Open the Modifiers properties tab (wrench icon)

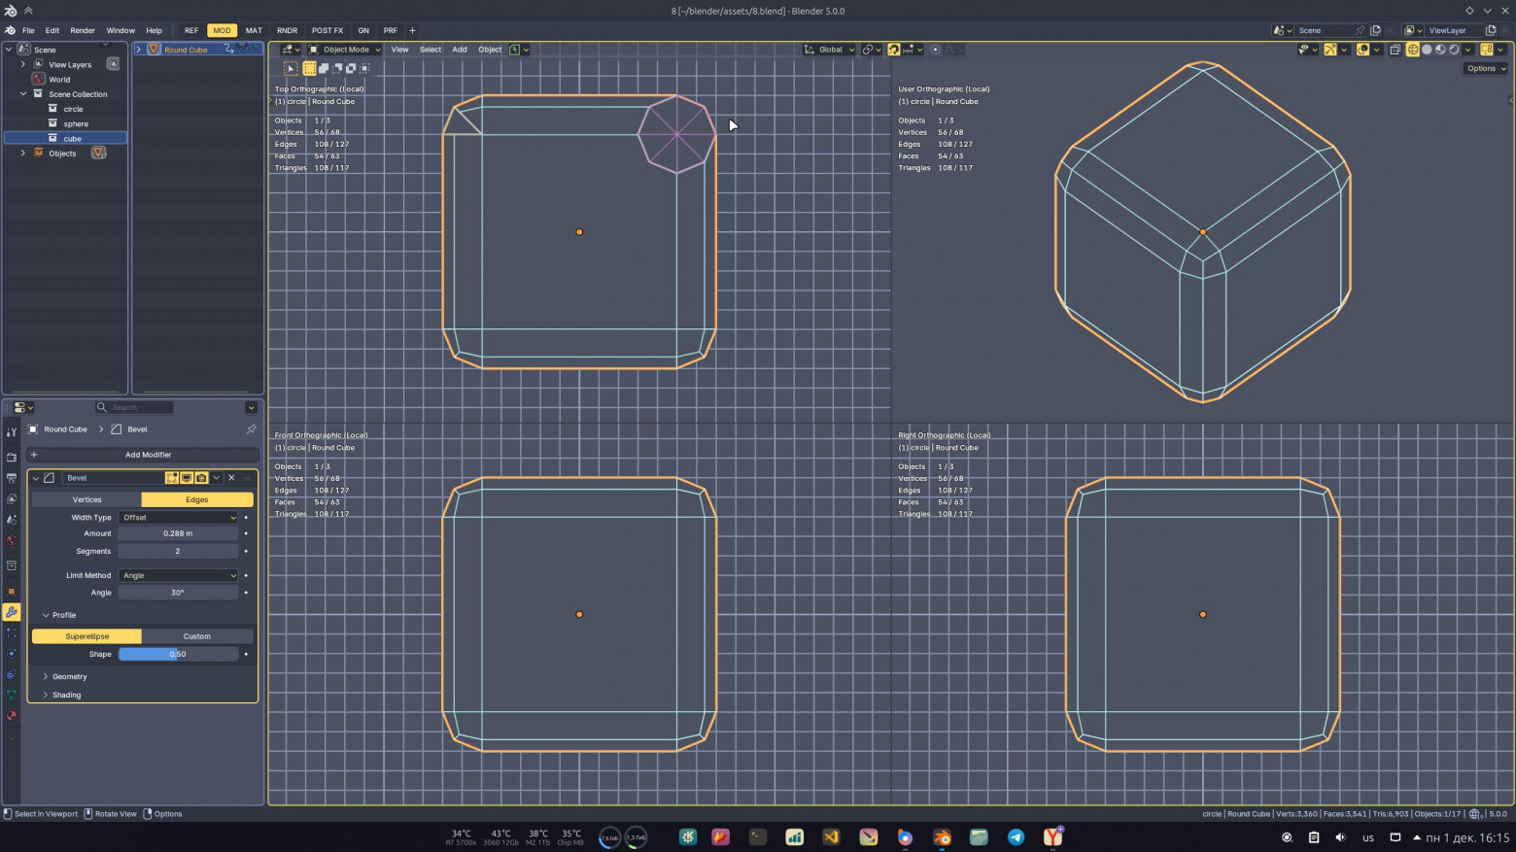click(x=12, y=612)
